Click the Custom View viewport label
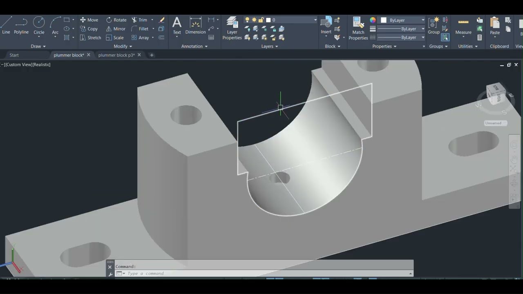This screenshot has width=523, height=294. 19,65
